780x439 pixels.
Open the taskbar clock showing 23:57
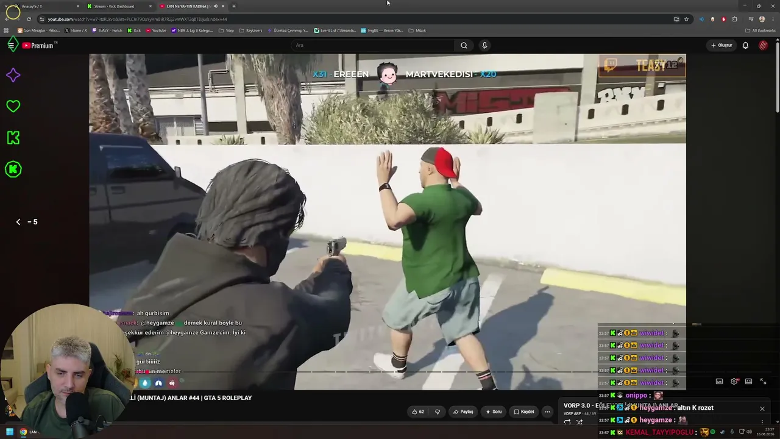tap(765, 432)
